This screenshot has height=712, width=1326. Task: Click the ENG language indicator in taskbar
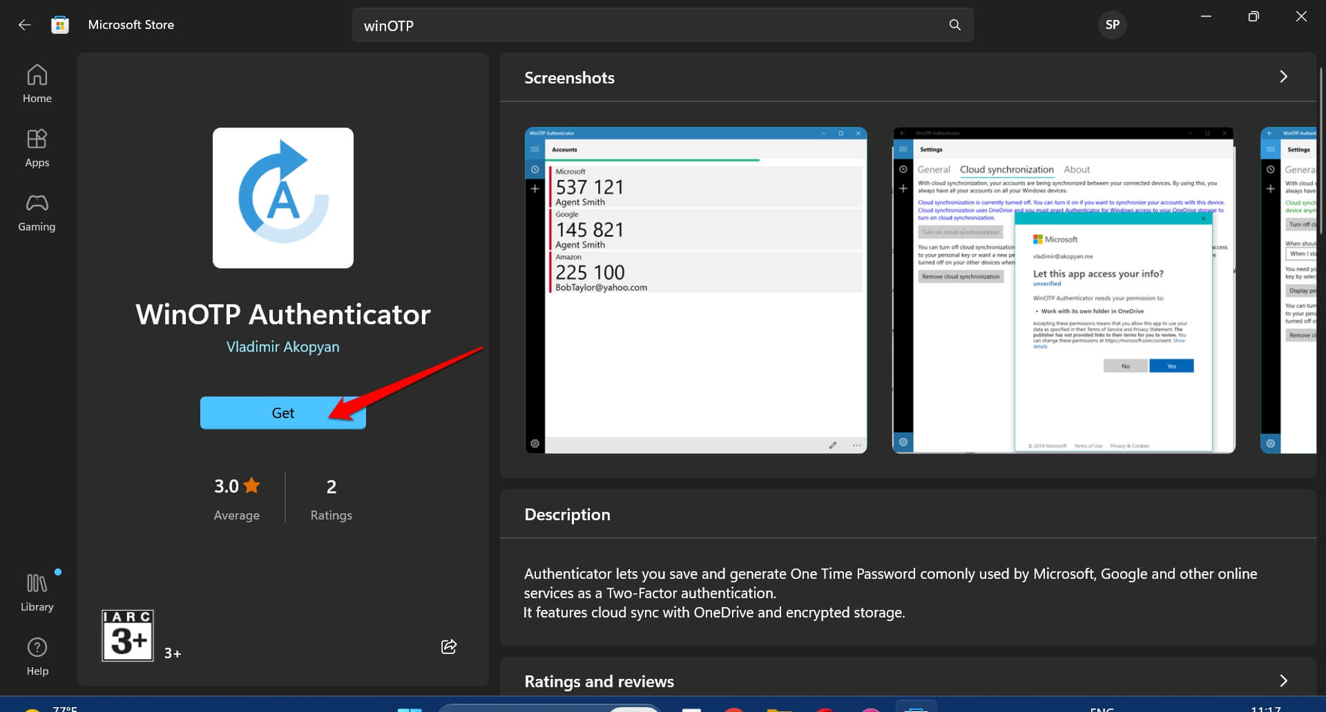pyautogui.click(x=1102, y=709)
